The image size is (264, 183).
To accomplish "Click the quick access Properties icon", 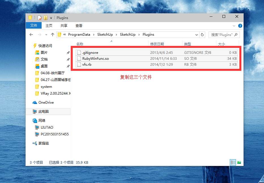I will (40, 18).
